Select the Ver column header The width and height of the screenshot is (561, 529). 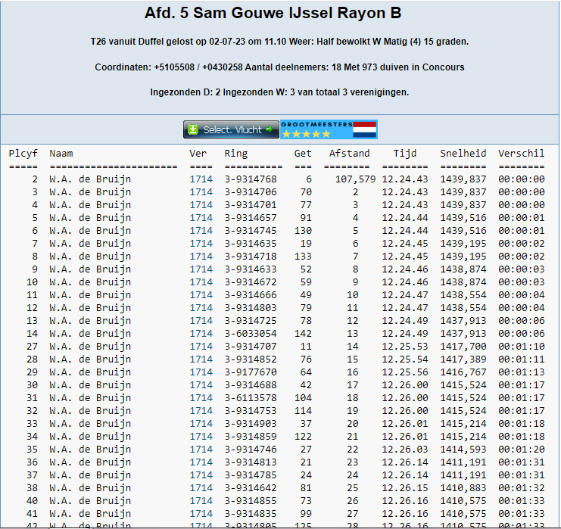[198, 154]
